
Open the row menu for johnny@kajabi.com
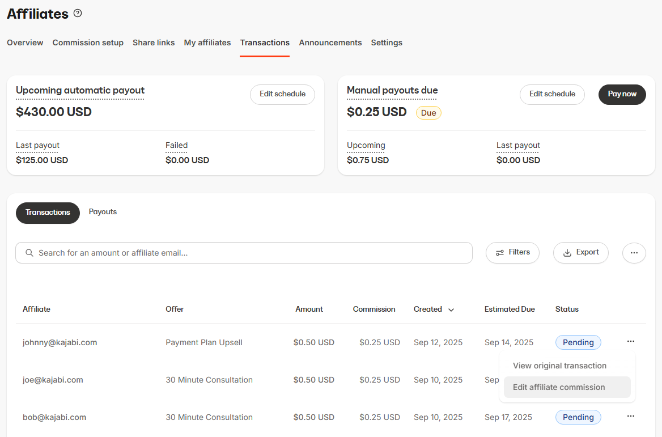coord(631,341)
